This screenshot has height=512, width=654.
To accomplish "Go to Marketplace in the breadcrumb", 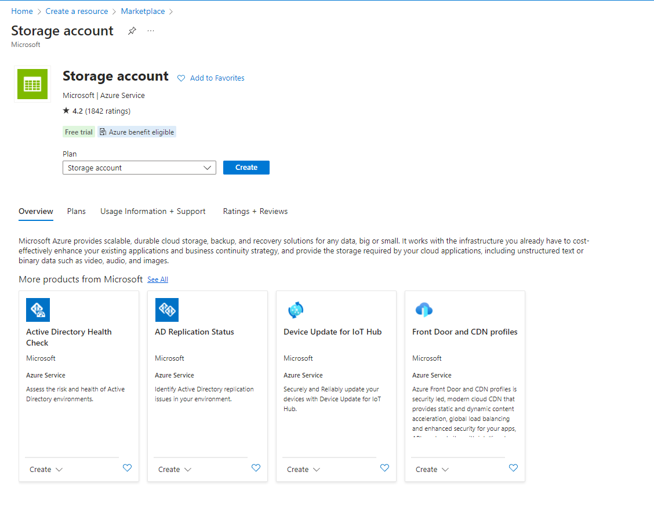I will 143,11.
